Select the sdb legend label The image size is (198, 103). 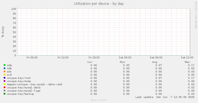[9, 68]
